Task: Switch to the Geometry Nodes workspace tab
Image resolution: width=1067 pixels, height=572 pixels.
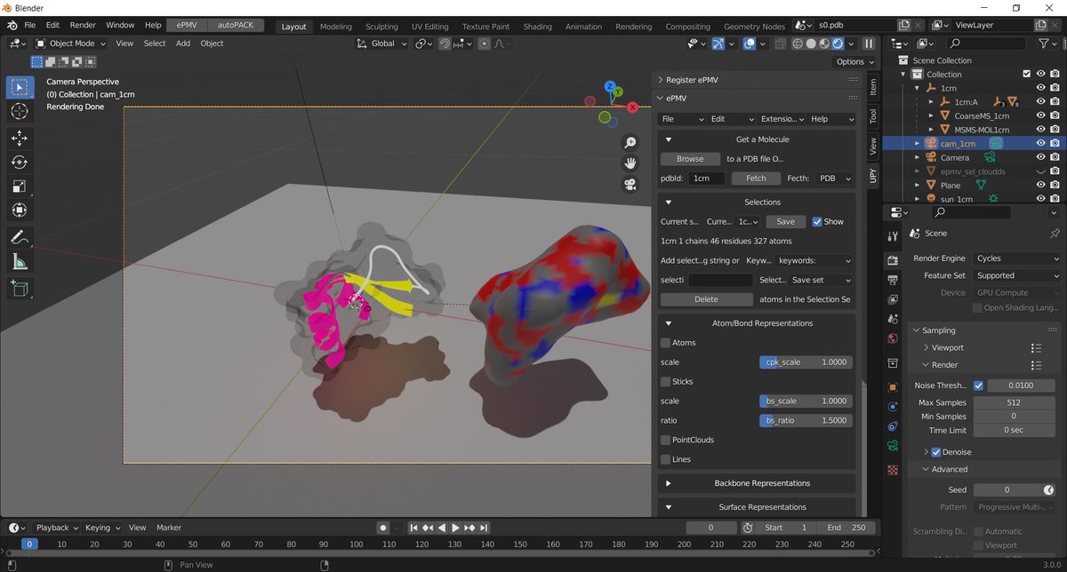Action: point(755,27)
